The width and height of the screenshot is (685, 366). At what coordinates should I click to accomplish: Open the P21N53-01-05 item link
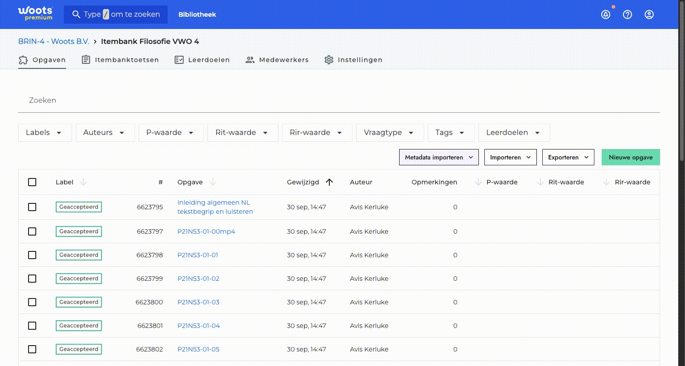[x=198, y=349]
